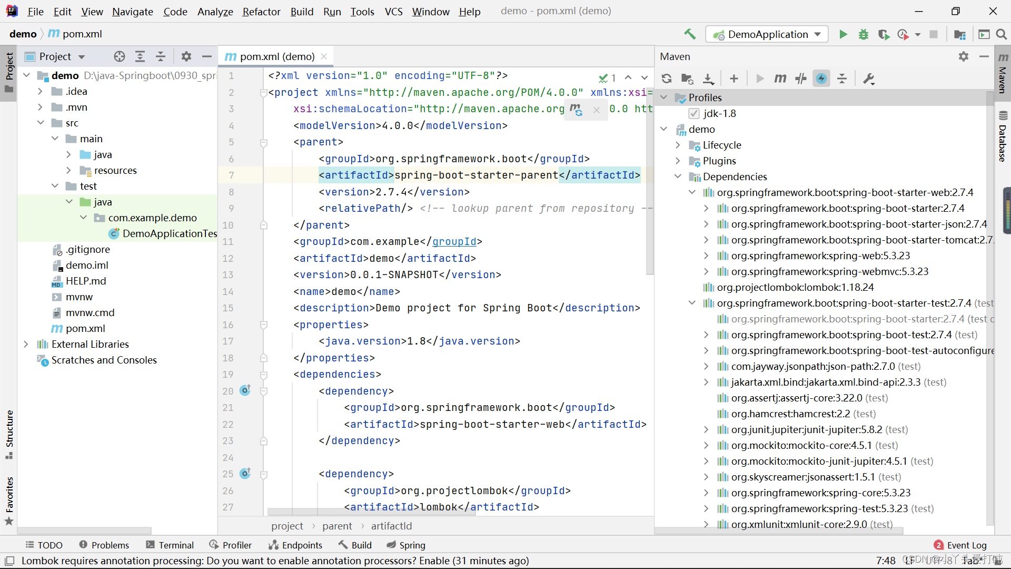Open the Spring tool window
Screen dimensions: 1011x569
point(405,545)
